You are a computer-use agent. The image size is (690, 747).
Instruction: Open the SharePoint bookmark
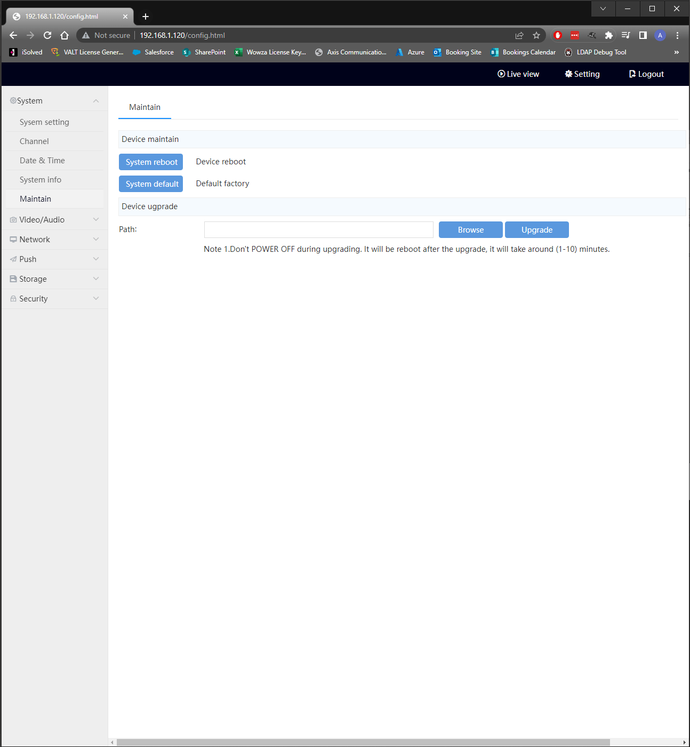(204, 52)
